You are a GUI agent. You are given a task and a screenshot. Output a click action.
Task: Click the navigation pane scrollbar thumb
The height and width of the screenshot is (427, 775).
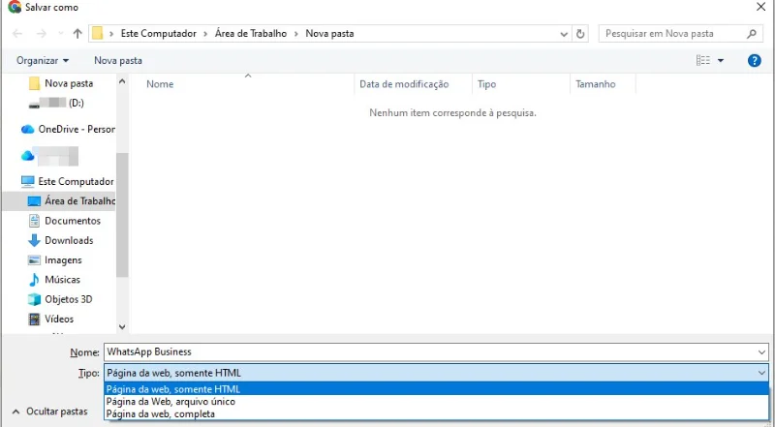[x=122, y=215]
